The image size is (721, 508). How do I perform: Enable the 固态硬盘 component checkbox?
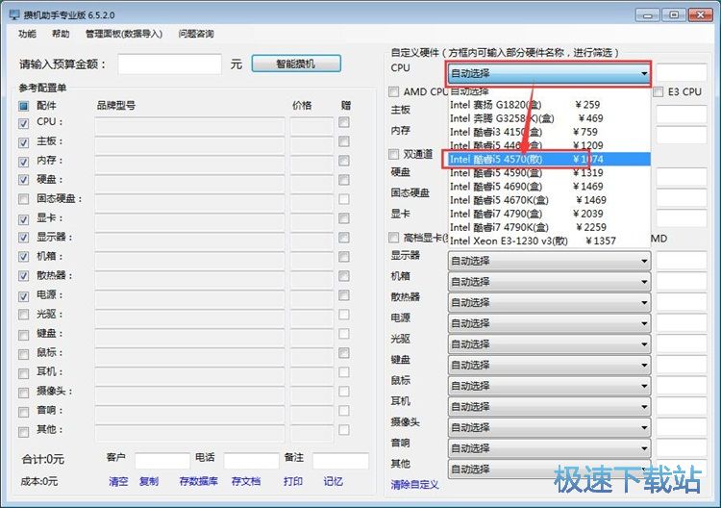tap(23, 199)
